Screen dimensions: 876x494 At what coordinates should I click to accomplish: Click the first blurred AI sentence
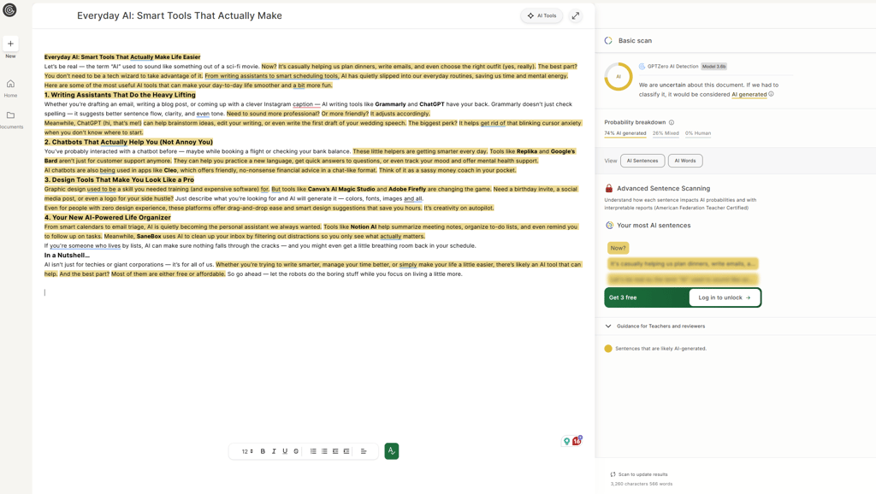[683, 263]
